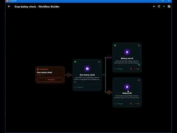Click top-right edit icon on Graz battey check agent
177x133 pixels.
tap(99, 62)
